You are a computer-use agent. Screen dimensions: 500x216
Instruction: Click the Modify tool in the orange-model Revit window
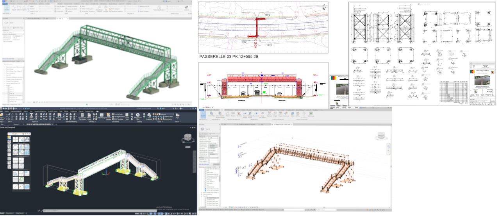203,115
